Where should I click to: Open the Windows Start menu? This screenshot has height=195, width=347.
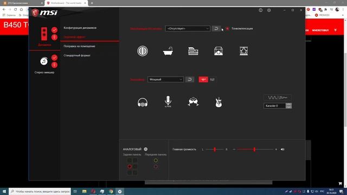[4, 191]
